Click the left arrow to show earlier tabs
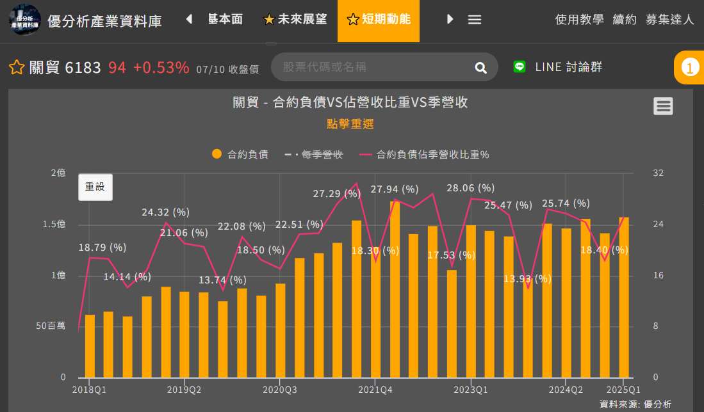This screenshot has width=704, height=412. 190,19
